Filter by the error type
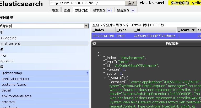 click(44, 55)
